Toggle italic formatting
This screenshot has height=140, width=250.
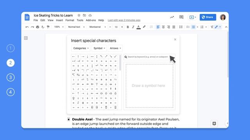133,27
